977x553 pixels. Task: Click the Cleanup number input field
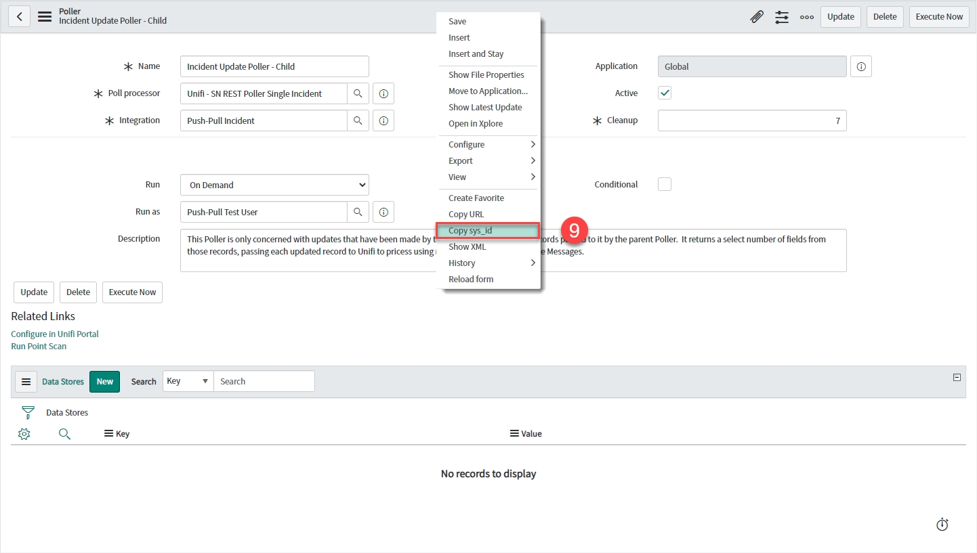[751, 121]
